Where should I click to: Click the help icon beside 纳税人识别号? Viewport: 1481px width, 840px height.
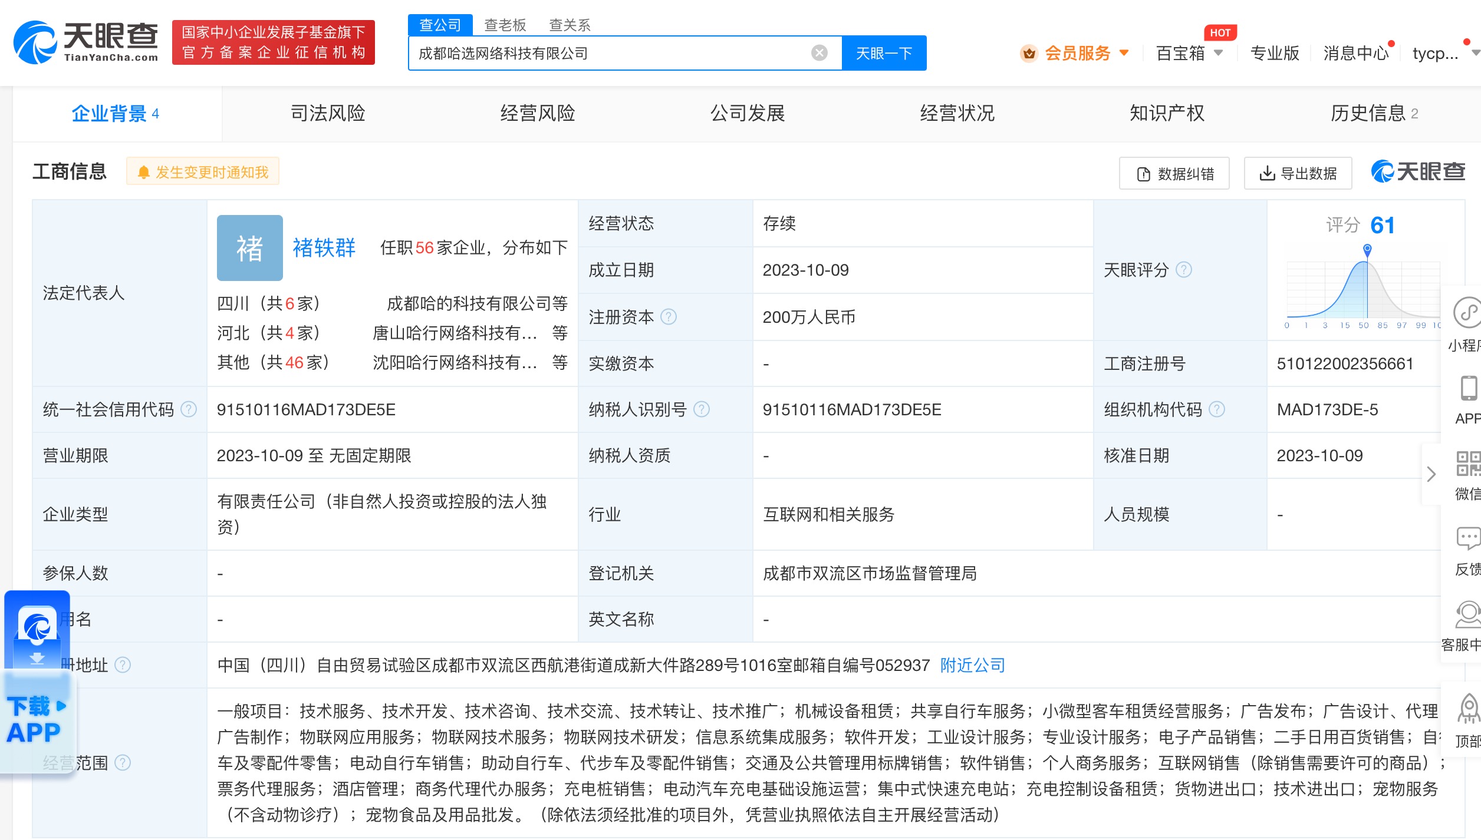pyautogui.click(x=702, y=409)
